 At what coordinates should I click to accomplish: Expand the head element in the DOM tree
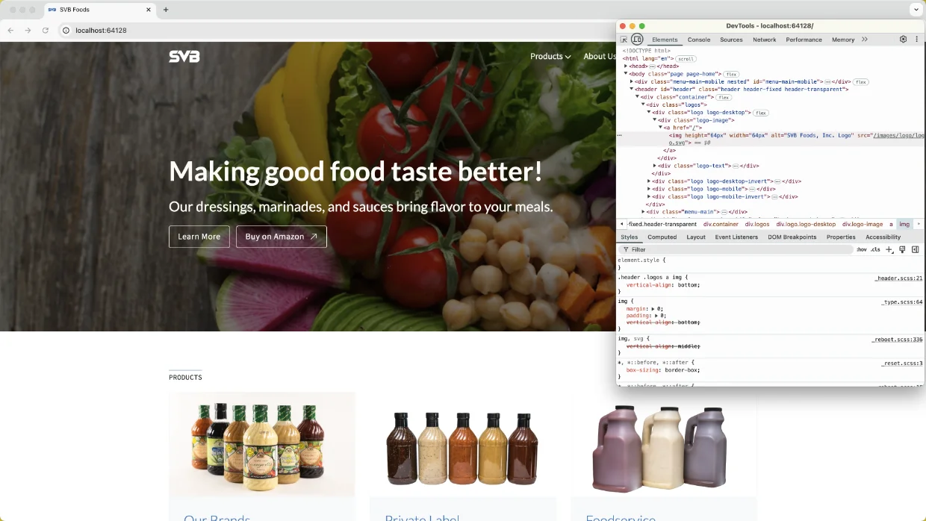click(x=627, y=66)
